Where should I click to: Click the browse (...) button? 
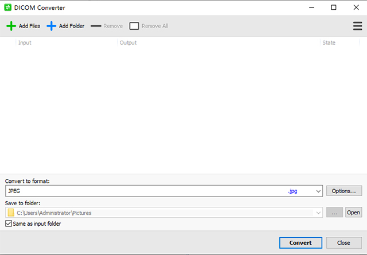click(x=334, y=213)
